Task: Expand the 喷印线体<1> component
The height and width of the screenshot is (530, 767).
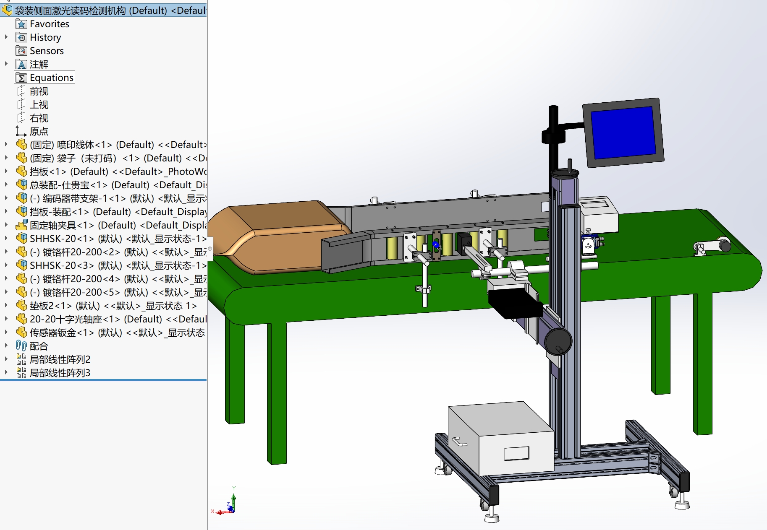Action: coord(6,144)
